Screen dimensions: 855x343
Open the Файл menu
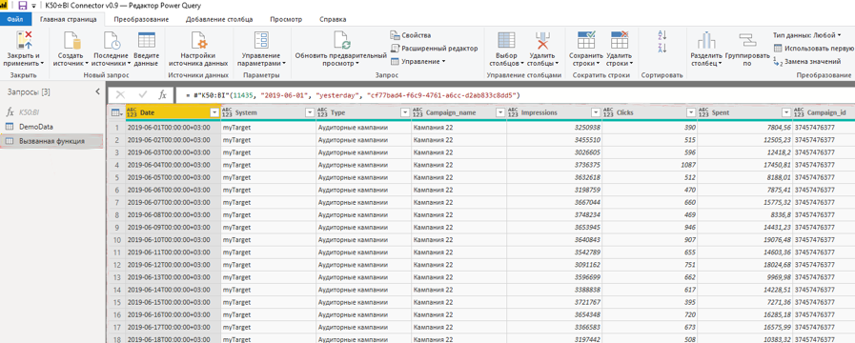(x=14, y=19)
